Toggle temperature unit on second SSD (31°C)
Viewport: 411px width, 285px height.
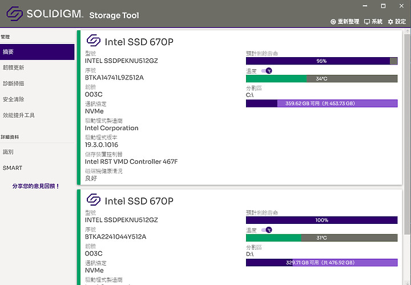coord(267,230)
